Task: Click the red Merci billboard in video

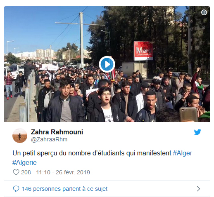Action: coord(143,51)
